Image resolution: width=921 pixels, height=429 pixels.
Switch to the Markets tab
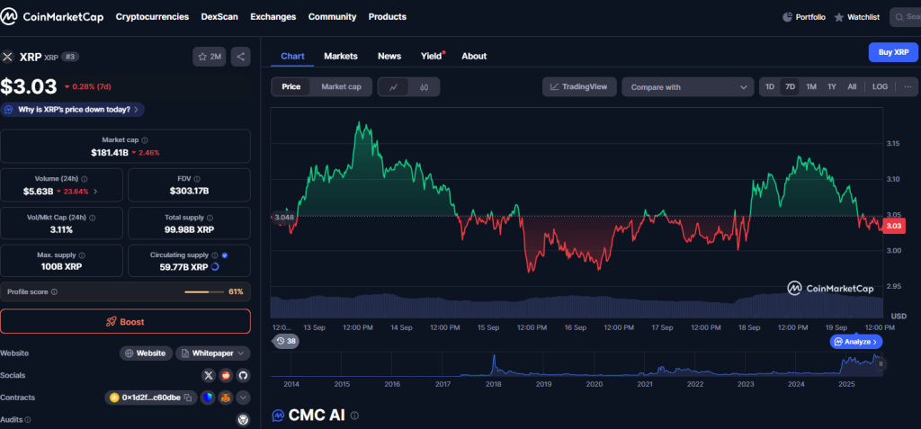pos(341,56)
